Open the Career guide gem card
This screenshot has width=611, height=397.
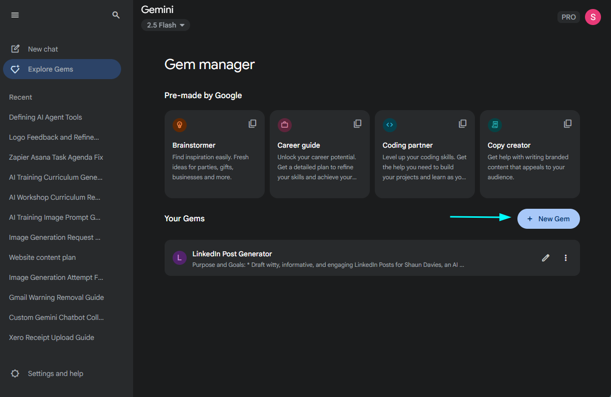click(x=320, y=154)
